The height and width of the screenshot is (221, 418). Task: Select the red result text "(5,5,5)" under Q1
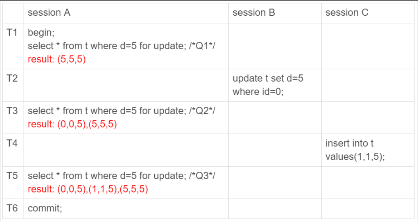click(57, 59)
